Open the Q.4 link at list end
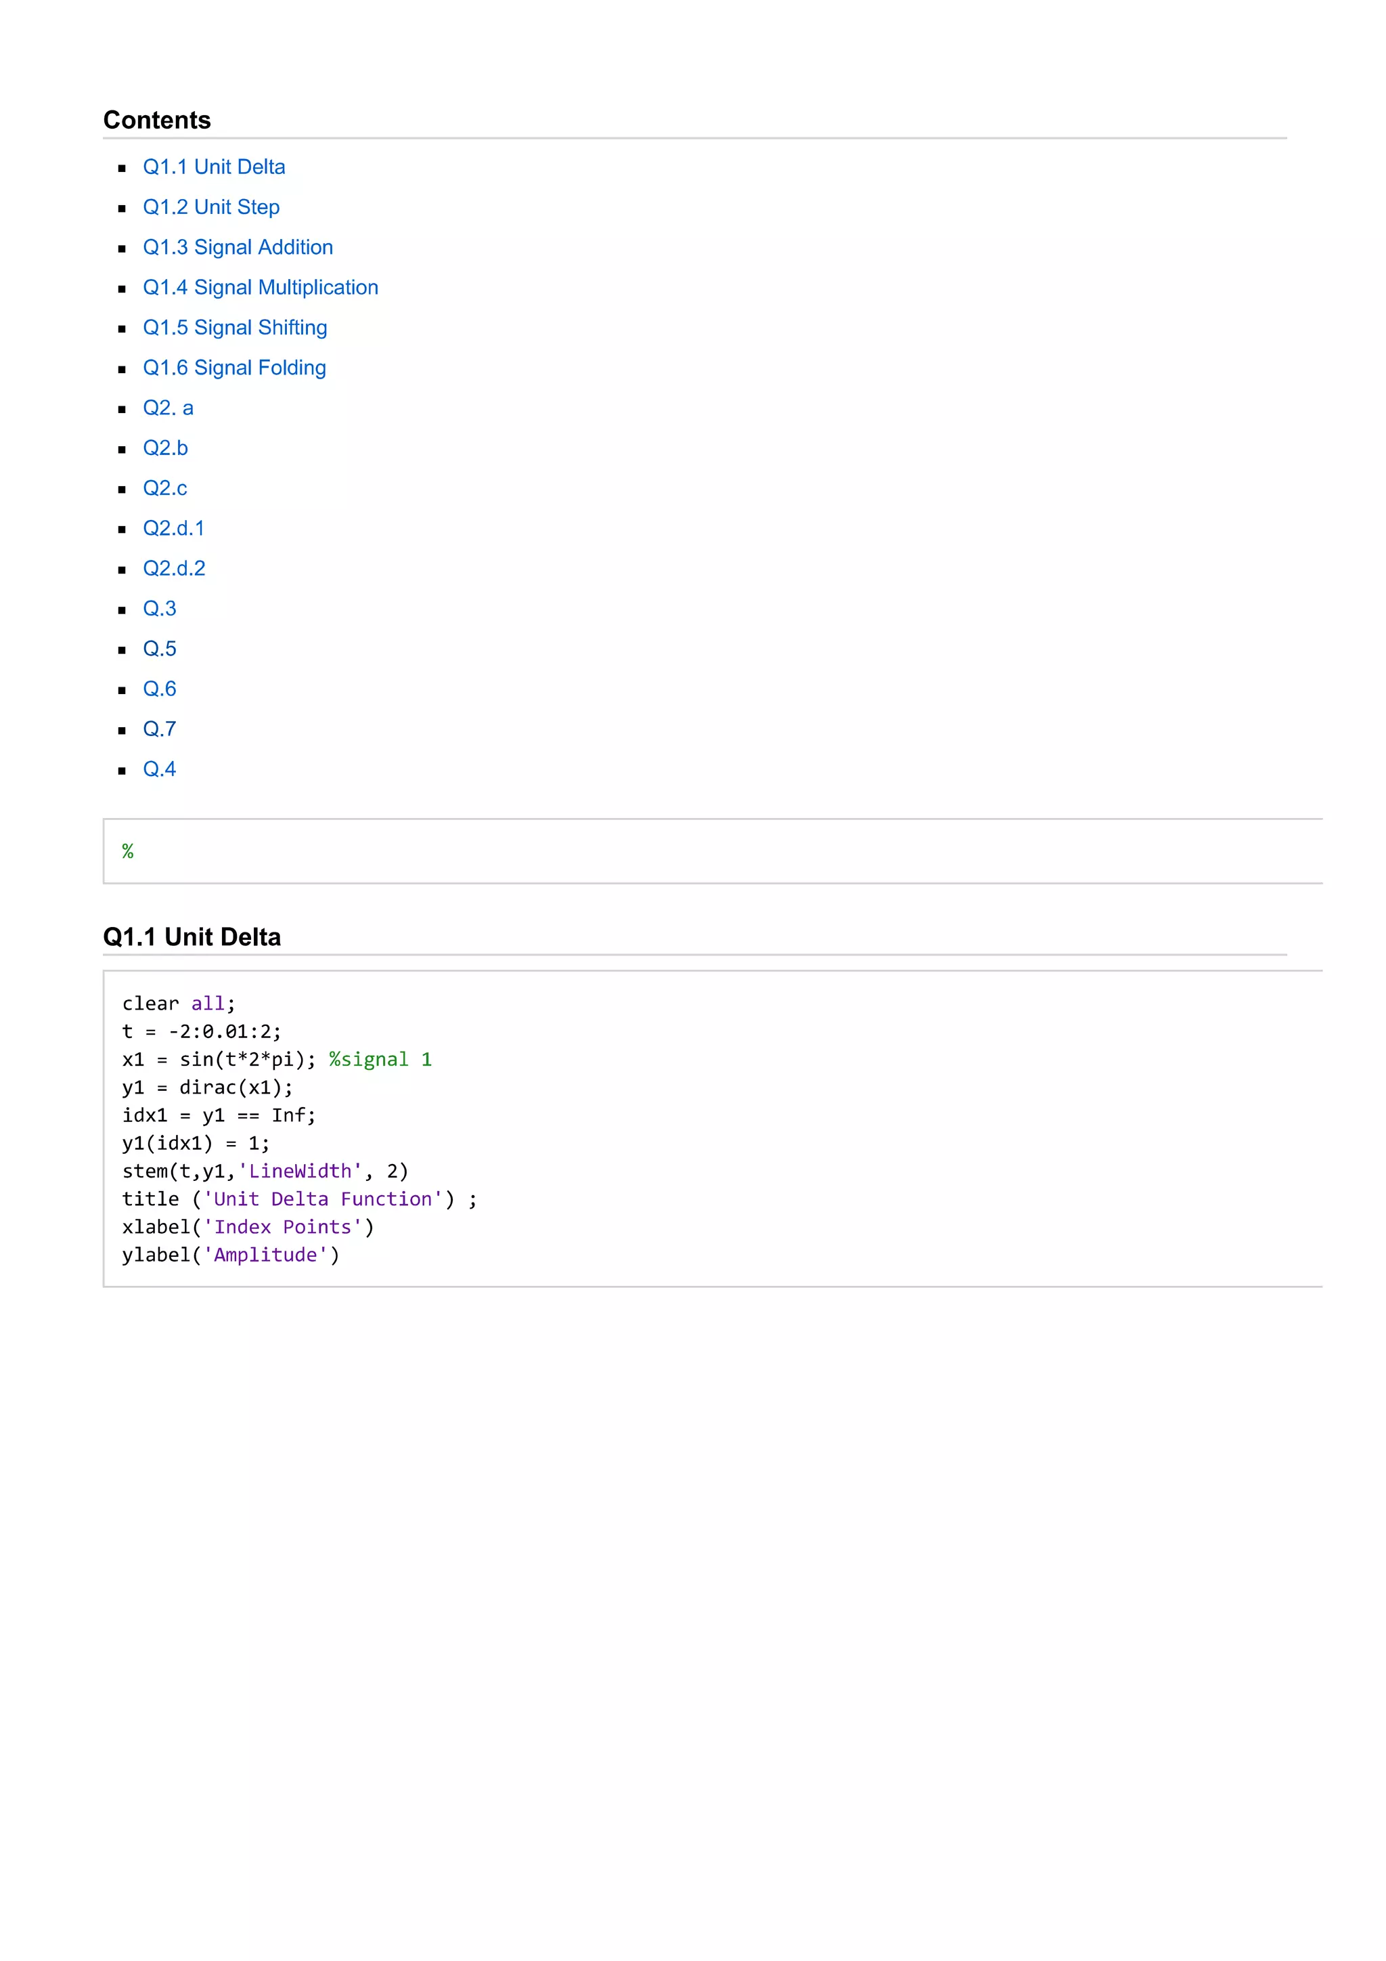1386x1961 pixels. [x=160, y=769]
